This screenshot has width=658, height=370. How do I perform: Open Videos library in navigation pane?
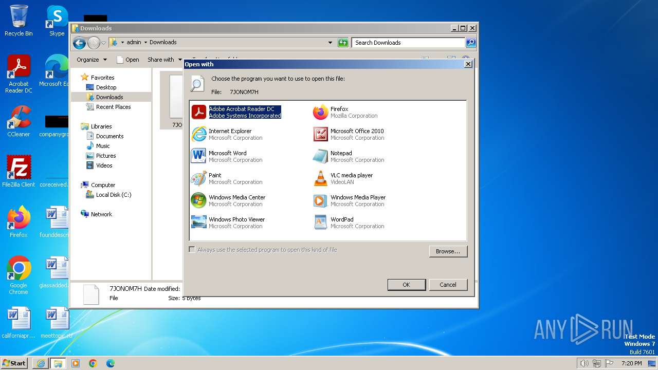pos(104,165)
